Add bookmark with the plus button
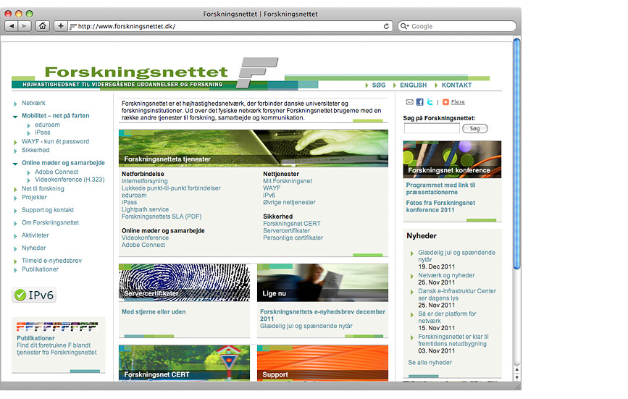Viewport: 628px width, 399px height. (60, 26)
